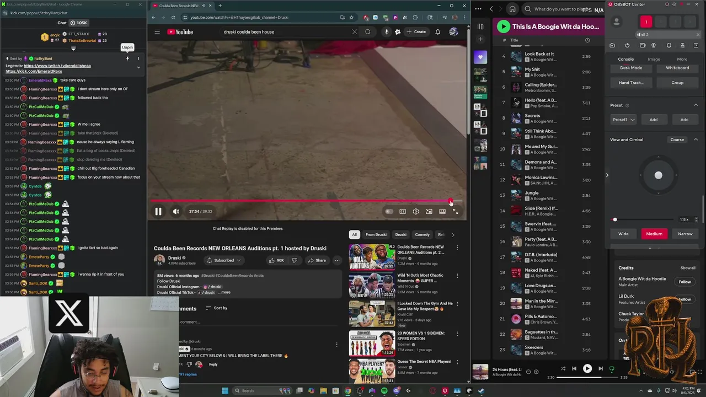Click the YouTube video progress bar
Image resolution: width=706 pixels, height=397 pixels.
pyautogui.click(x=307, y=201)
